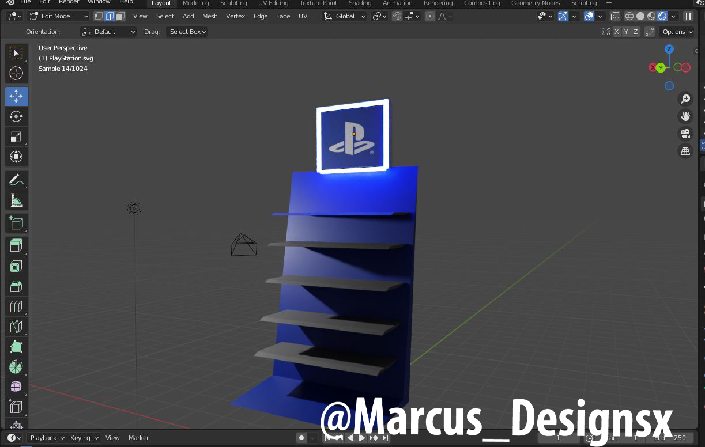Enable edge select mode
Image resolution: width=705 pixels, height=447 pixels.
[x=110, y=16]
